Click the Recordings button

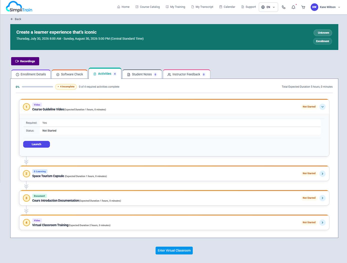pos(25,61)
